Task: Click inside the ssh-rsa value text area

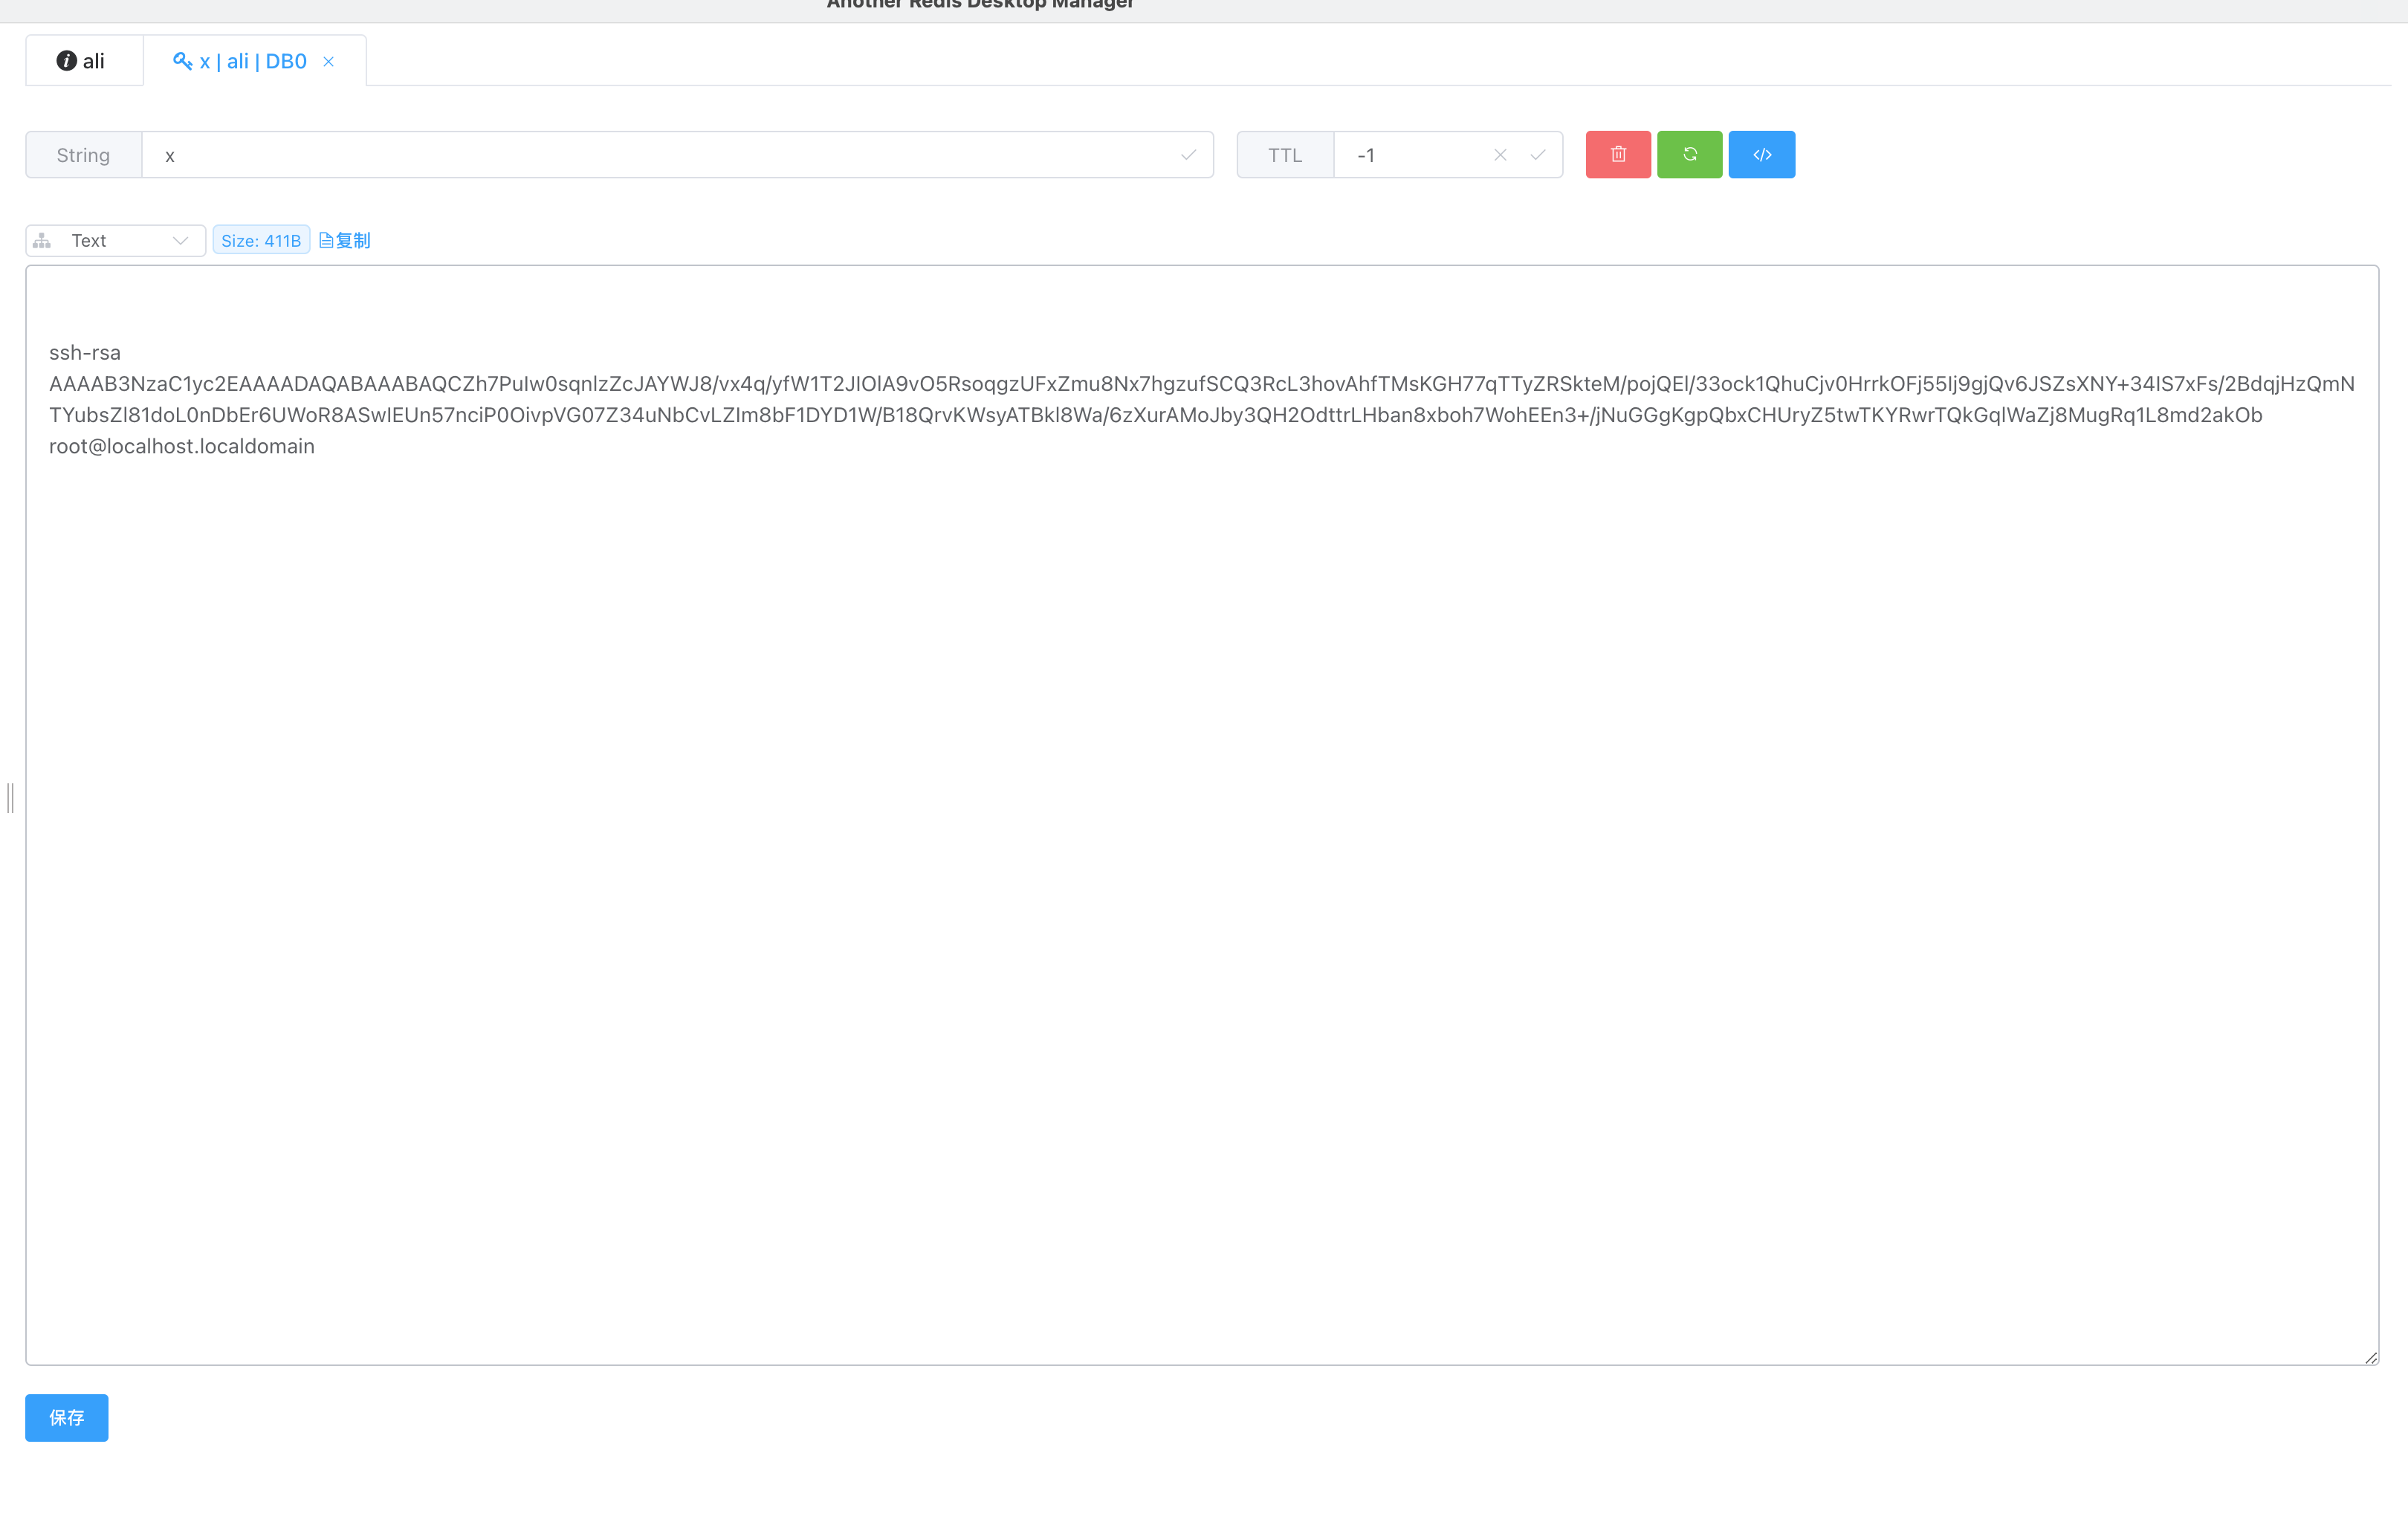Action: coord(1200,800)
